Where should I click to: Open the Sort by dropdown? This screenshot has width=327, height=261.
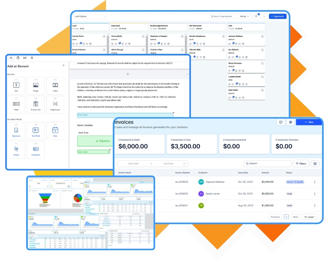244,16
